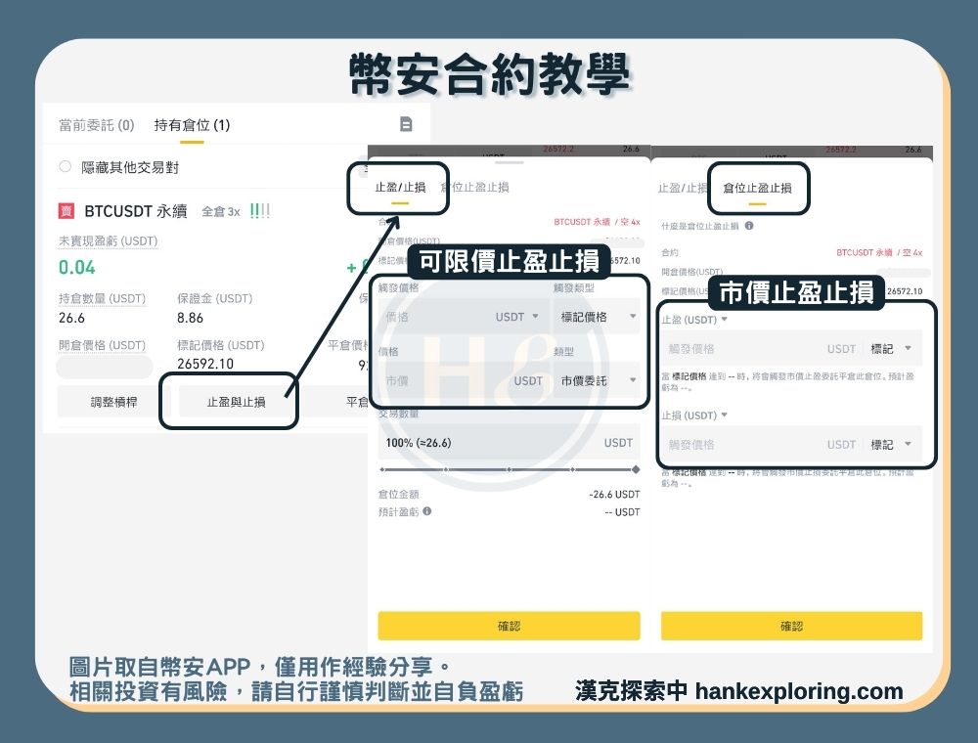This screenshot has width=978, height=743.
Task: Open 標記 dropdown in 止盈 row
Action: point(891,348)
